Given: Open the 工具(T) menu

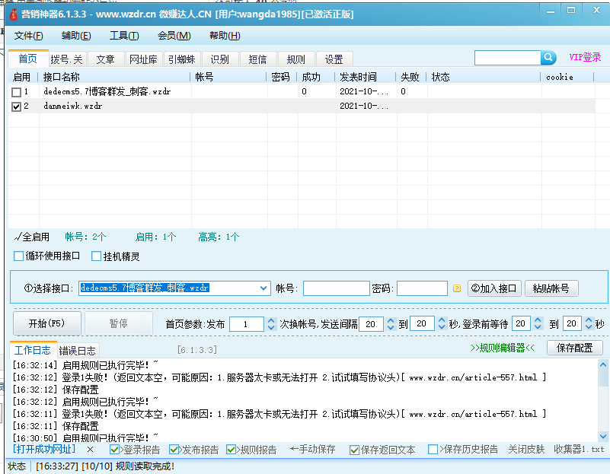Looking at the screenshot, I should 123,36.
